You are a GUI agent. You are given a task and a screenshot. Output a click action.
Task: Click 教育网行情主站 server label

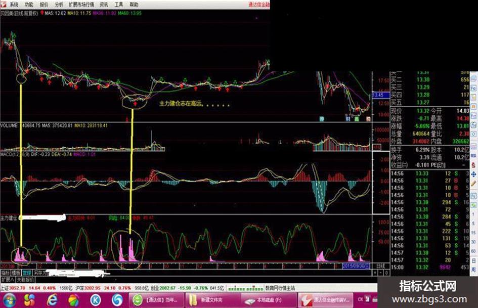(280, 288)
